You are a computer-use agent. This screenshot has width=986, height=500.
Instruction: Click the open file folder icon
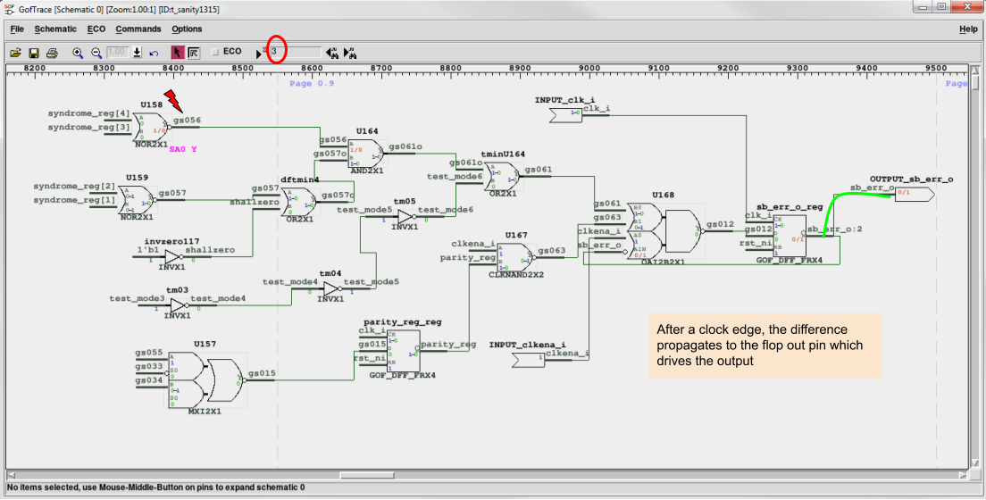[x=15, y=53]
